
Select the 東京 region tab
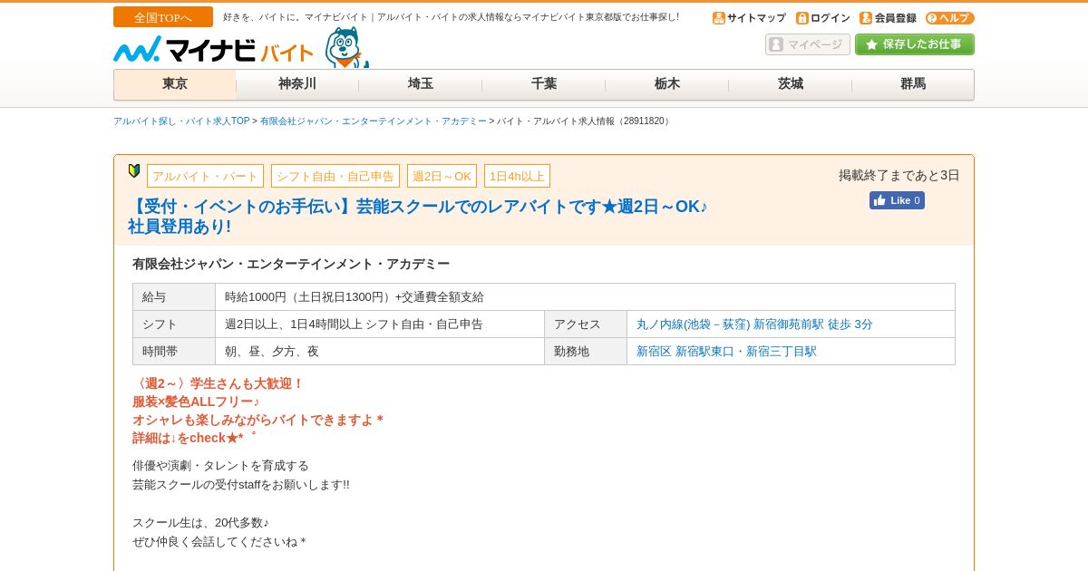point(175,84)
